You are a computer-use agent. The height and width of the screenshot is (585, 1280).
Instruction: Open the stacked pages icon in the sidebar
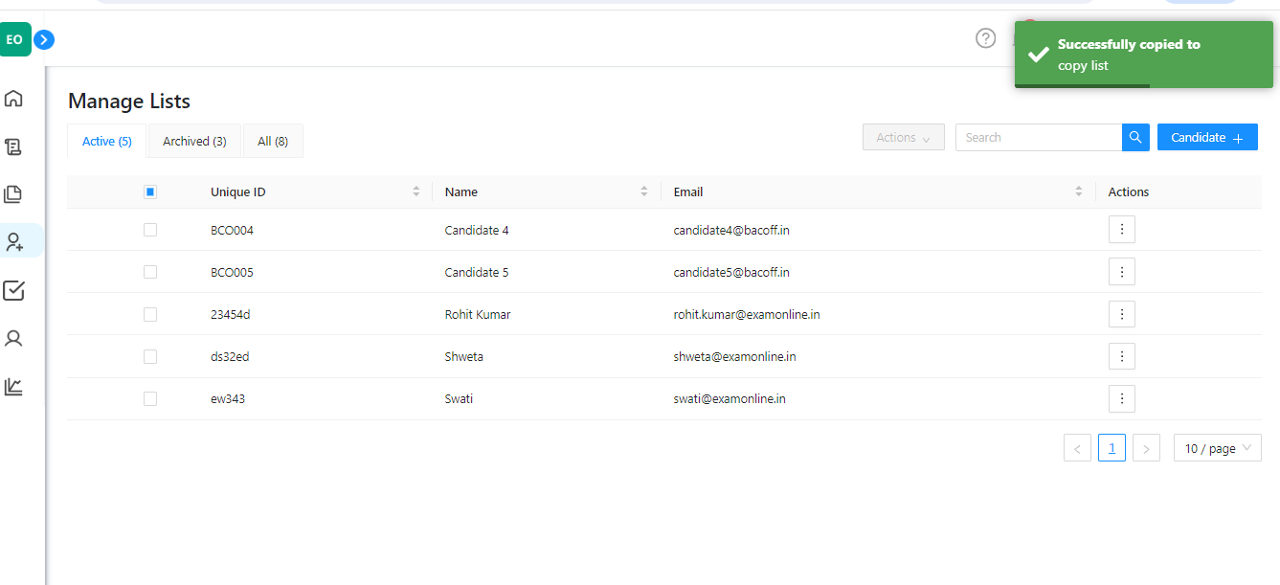coord(13,194)
